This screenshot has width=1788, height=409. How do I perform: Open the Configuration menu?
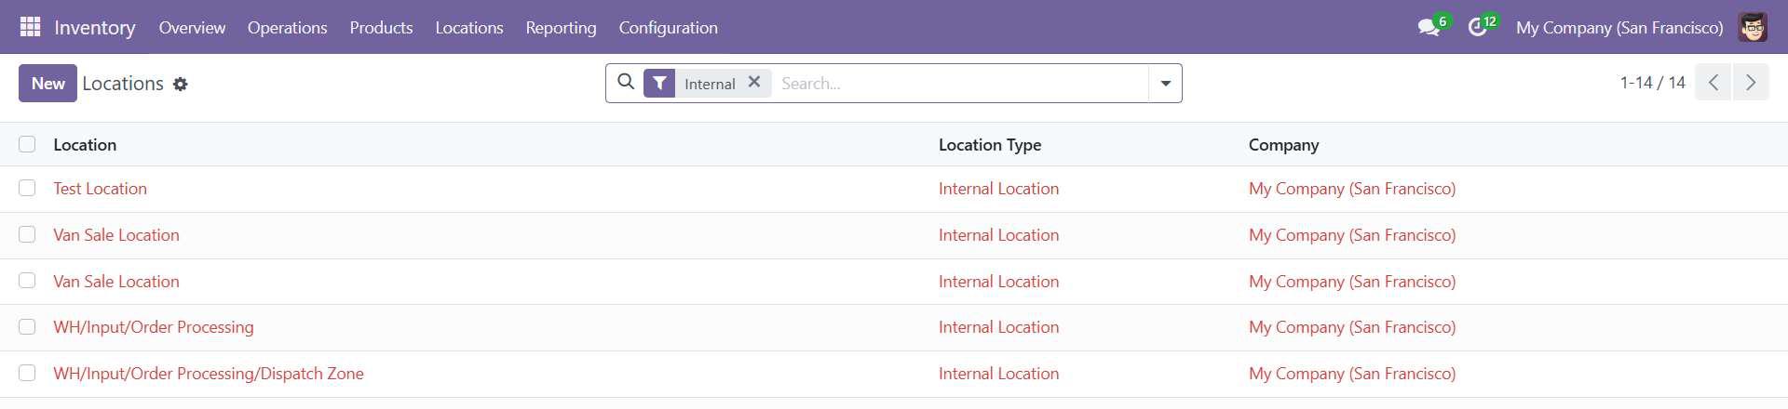coord(668,28)
